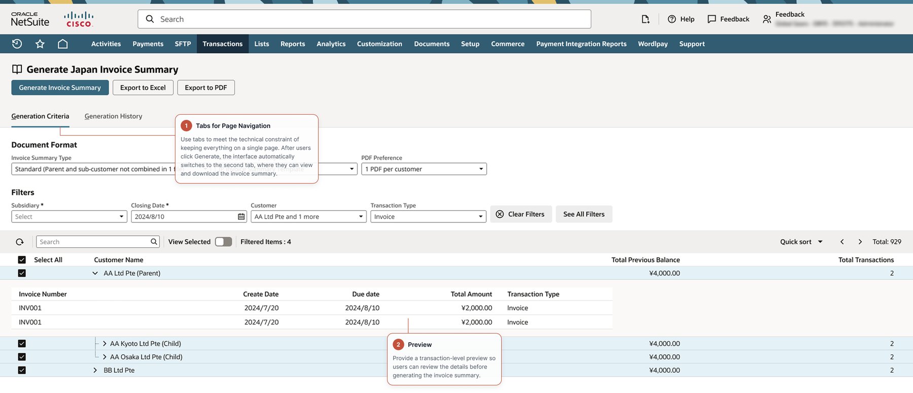Open the Payment Integration Reports menu

click(581, 44)
